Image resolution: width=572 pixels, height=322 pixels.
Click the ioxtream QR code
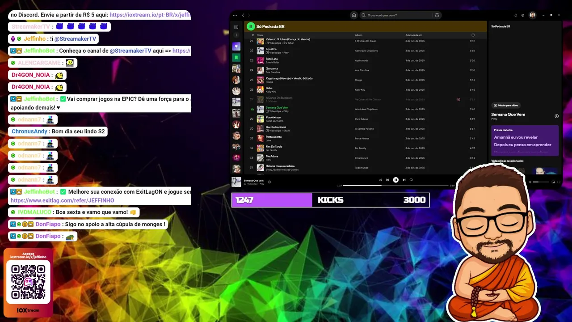pyautogui.click(x=28, y=282)
